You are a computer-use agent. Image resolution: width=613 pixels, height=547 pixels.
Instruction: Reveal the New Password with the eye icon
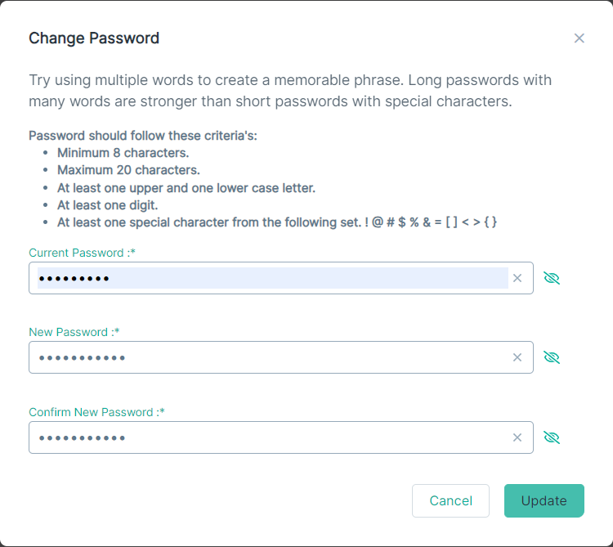(x=552, y=357)
